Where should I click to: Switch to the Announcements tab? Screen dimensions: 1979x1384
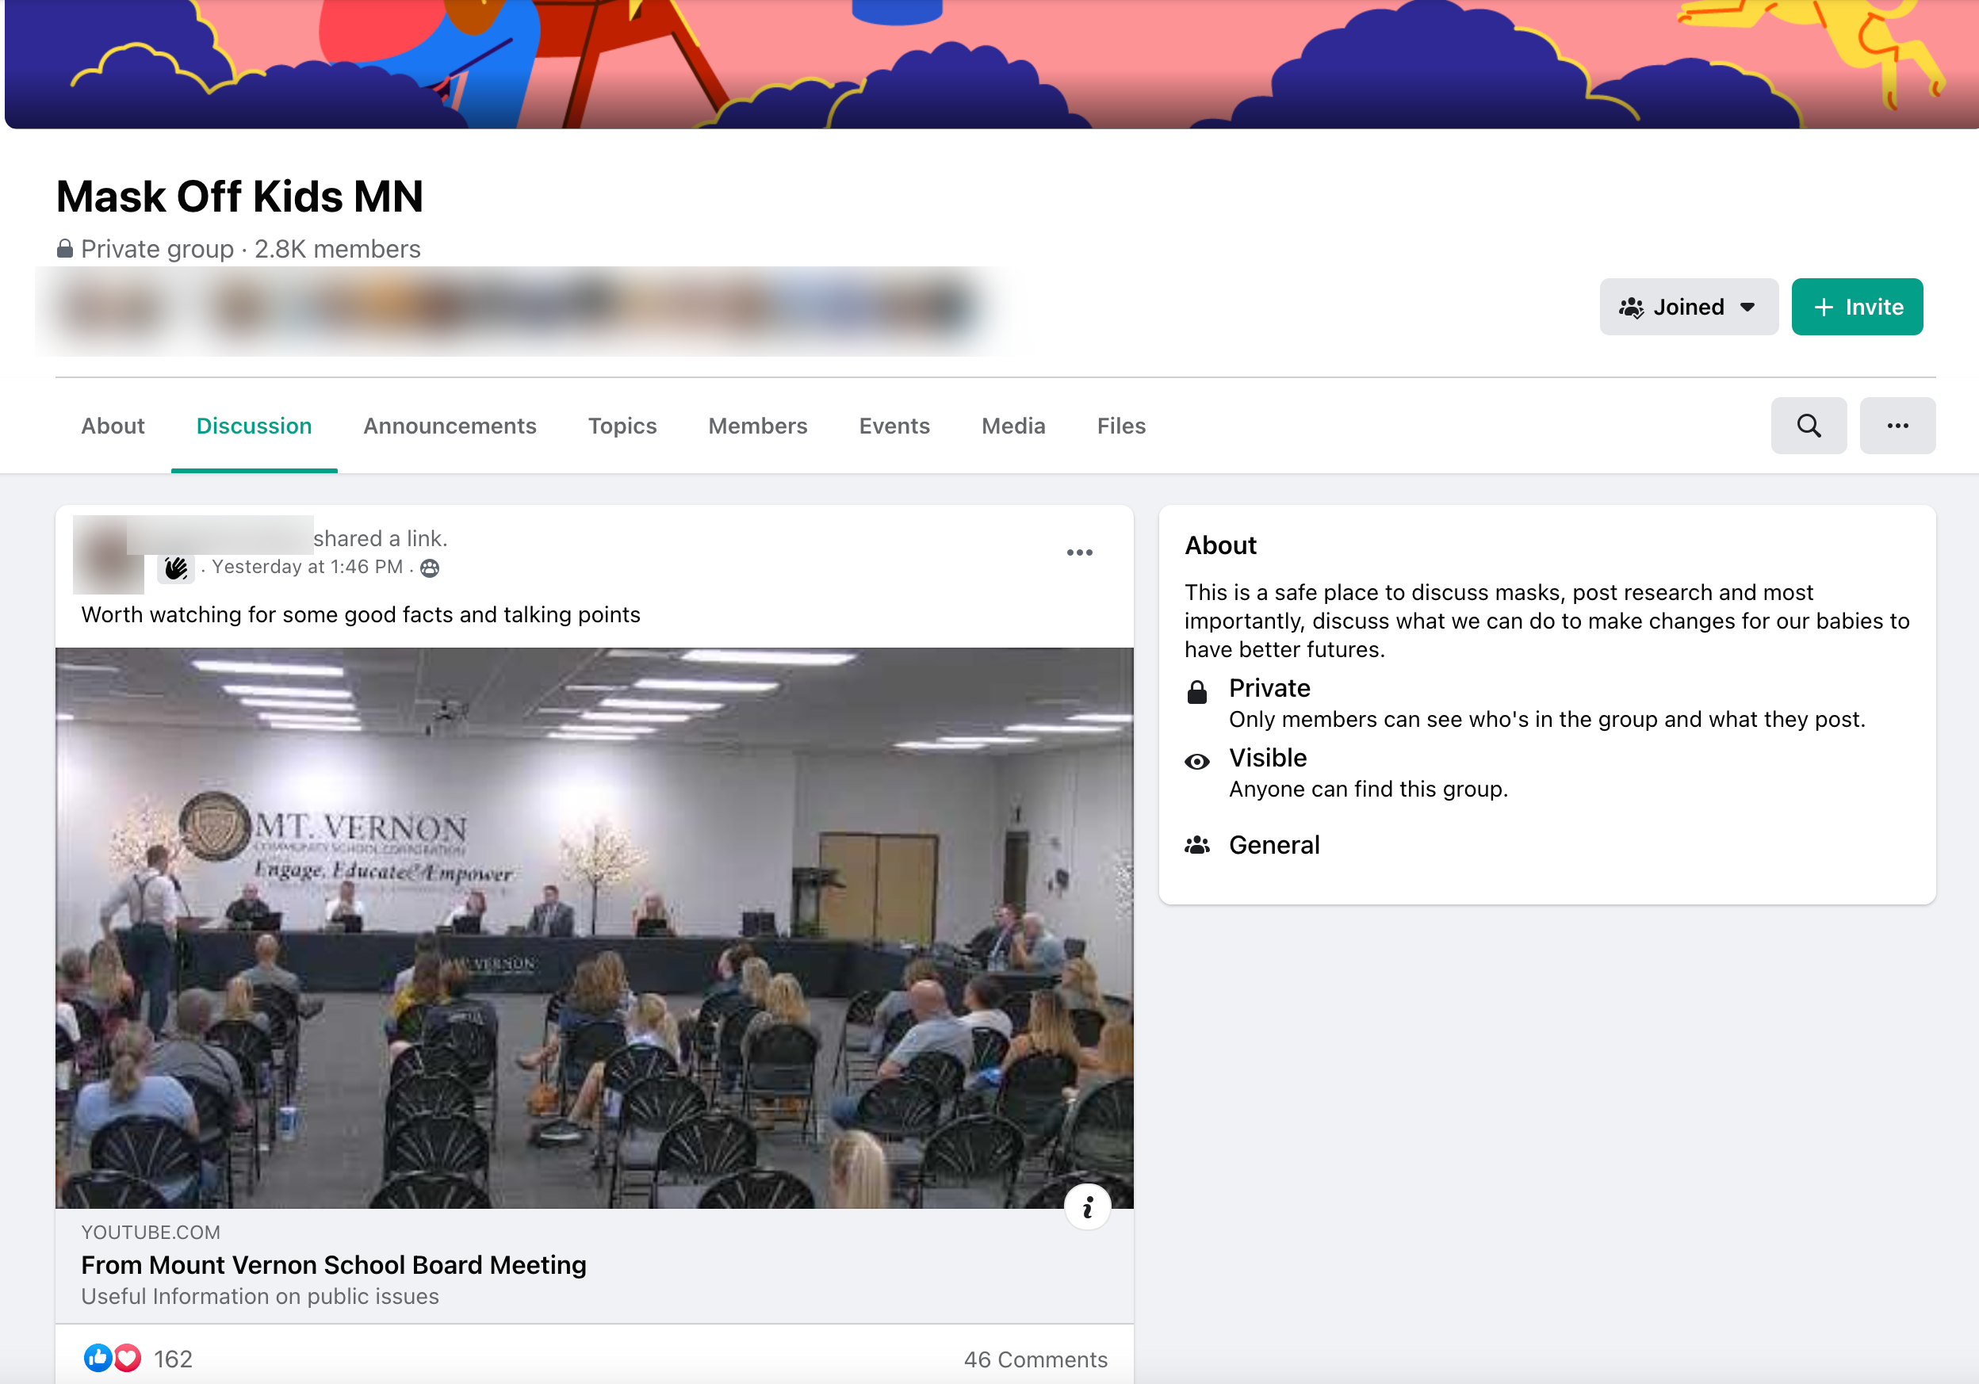[450, 426]
